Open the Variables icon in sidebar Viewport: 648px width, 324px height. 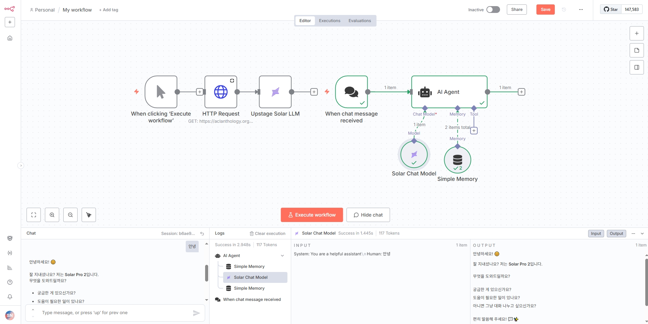(10, 253)
